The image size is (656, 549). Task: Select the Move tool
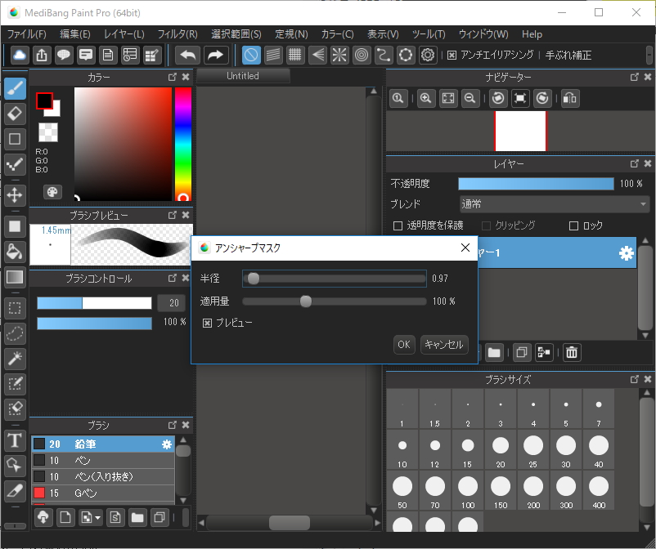(15, 194)
